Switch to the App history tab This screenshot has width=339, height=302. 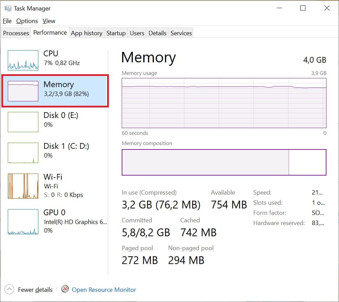pyautogui.click(x=87, y=33)
